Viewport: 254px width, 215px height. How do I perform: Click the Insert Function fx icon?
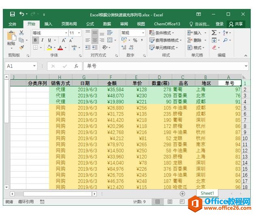[x=76, y=66]
